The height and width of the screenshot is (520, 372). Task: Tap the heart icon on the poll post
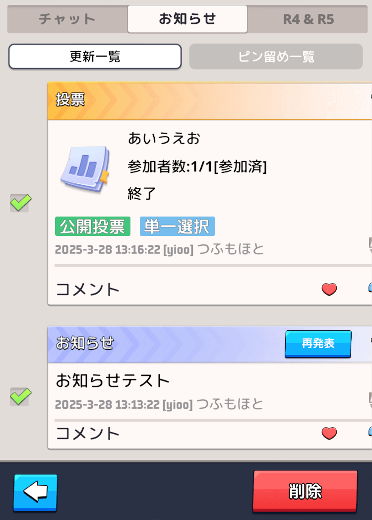tap(329, 289)
